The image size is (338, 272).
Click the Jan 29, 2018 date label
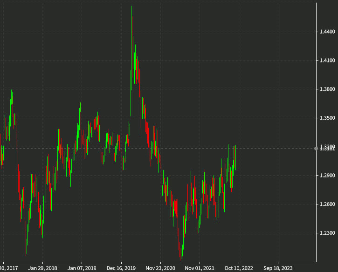pyautogui.click(x=42, y=268)
